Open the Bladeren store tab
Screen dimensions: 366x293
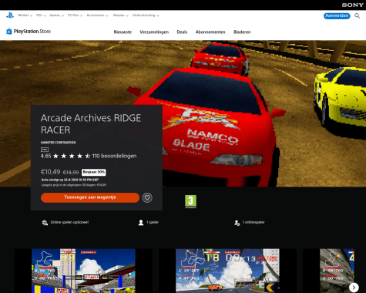242,32
